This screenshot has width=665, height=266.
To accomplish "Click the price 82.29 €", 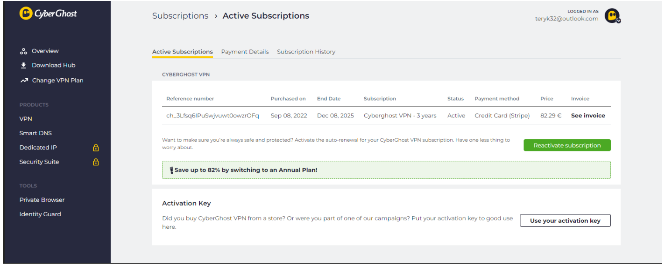I will click(551, 116).
